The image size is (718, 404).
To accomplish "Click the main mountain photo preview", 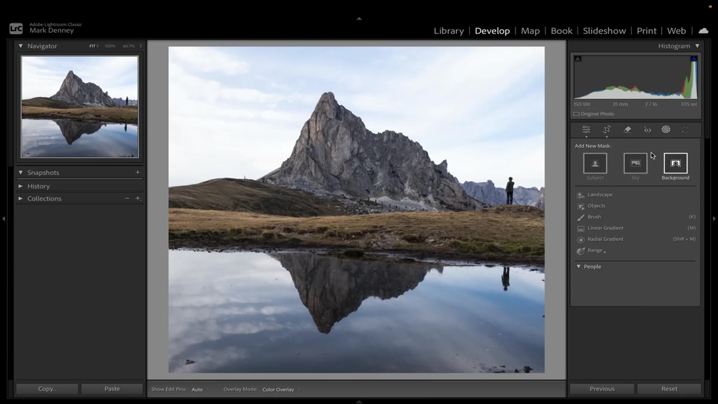I will (357, 210).
